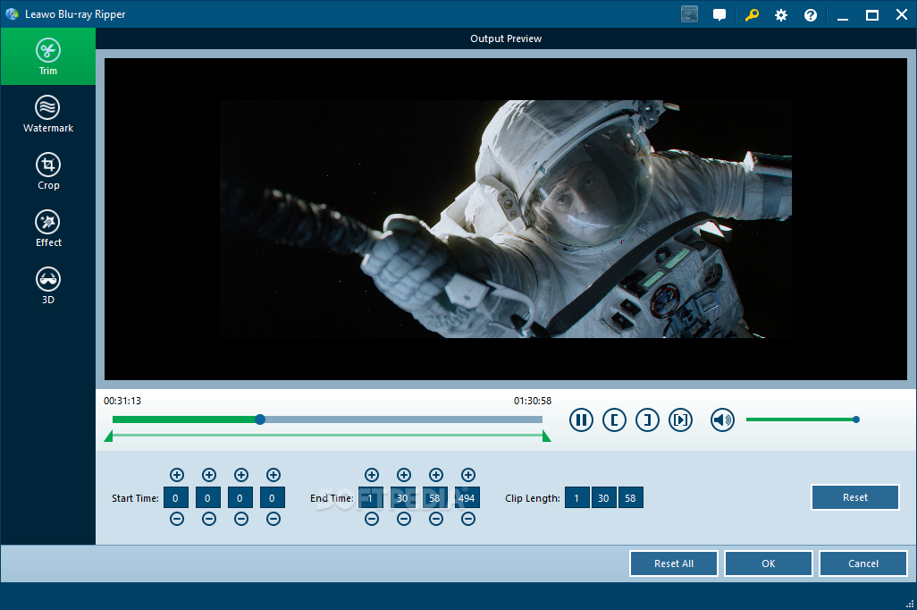Image resolution: width=917 pixels, height=610 pixels.
Task: Increase Start Time hours with plus
Action: pos(177,475)
